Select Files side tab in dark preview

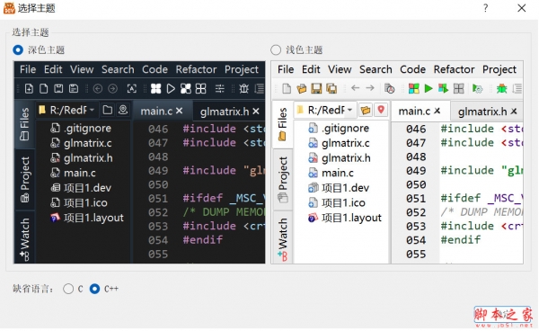(25, 124)
